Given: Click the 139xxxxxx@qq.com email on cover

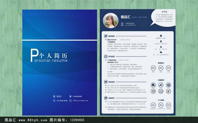Looking at the screenshot, I should (x=80, y=101).
